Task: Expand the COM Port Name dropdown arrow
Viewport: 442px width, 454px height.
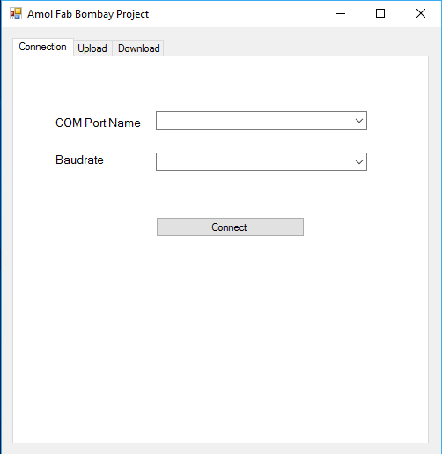Action: (359, 121)
